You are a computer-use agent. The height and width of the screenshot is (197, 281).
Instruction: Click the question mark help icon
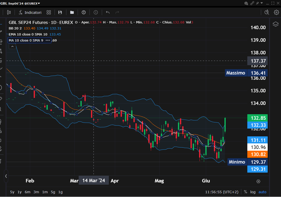tap(84, 12)
